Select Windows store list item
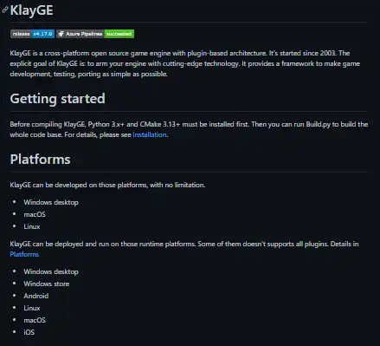The height and width of the screenshot is (346, 380). 47,284
